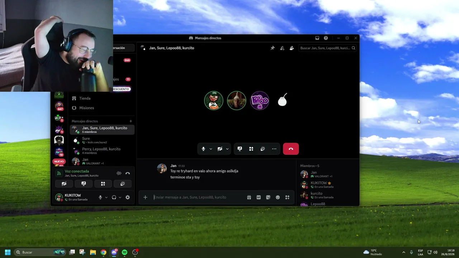Open the soundboard from the call controls
This screenshot has height=258, width=459.
click(263, 149)
